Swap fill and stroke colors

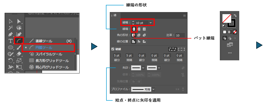(235, 16)
